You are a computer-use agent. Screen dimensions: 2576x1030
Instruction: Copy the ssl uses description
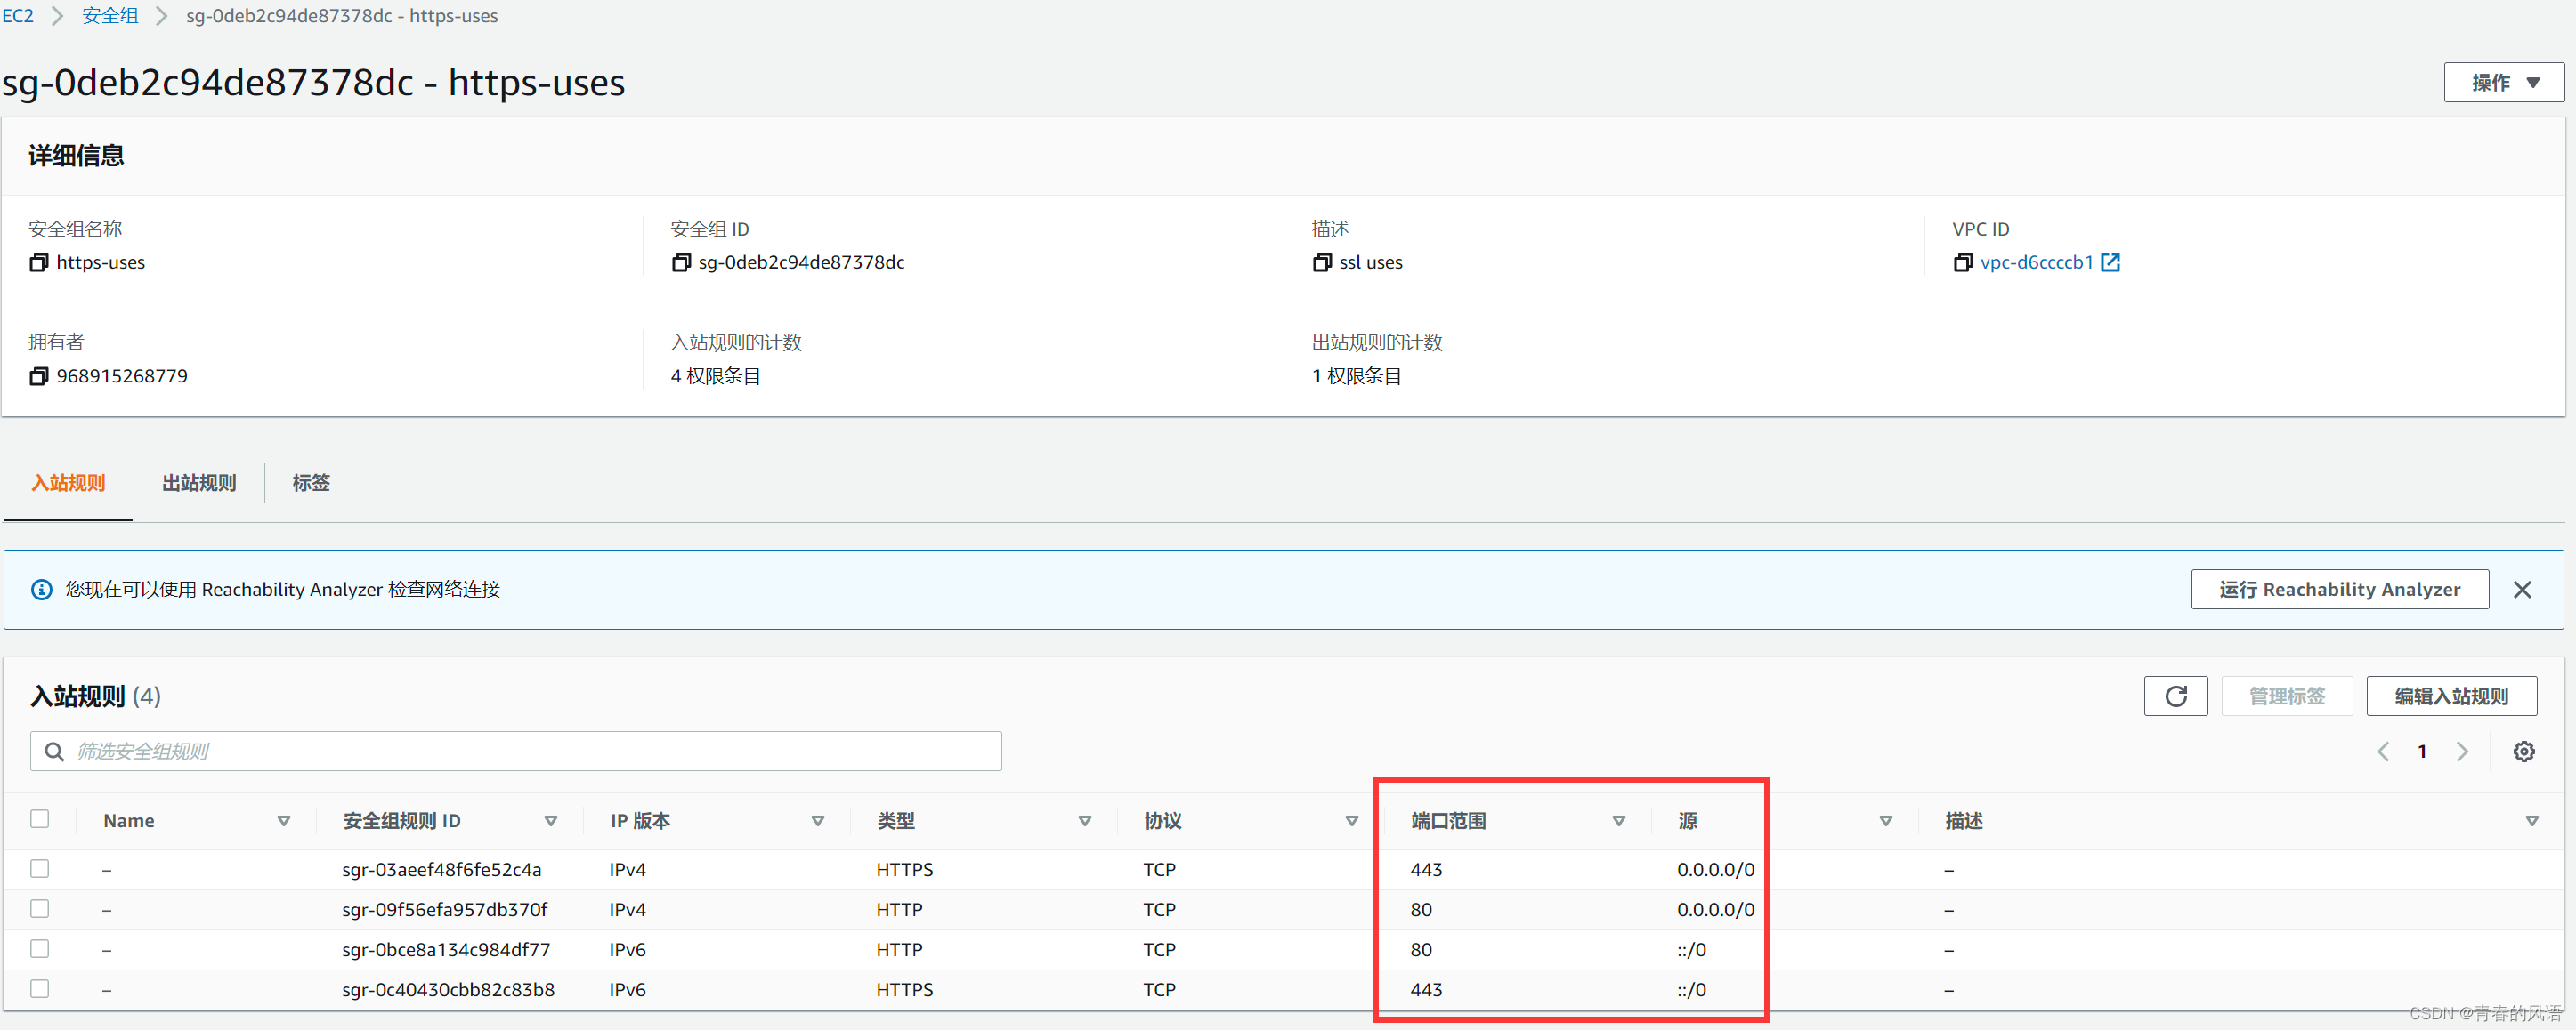pyautogui.click(x=1322, y=262)
